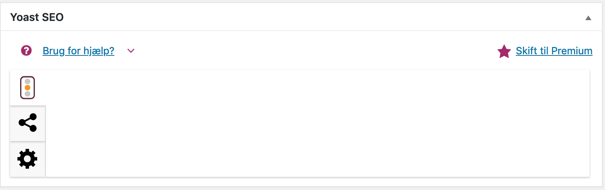Click the word "Premium" in the upgrade link

[x=572, y=51]
